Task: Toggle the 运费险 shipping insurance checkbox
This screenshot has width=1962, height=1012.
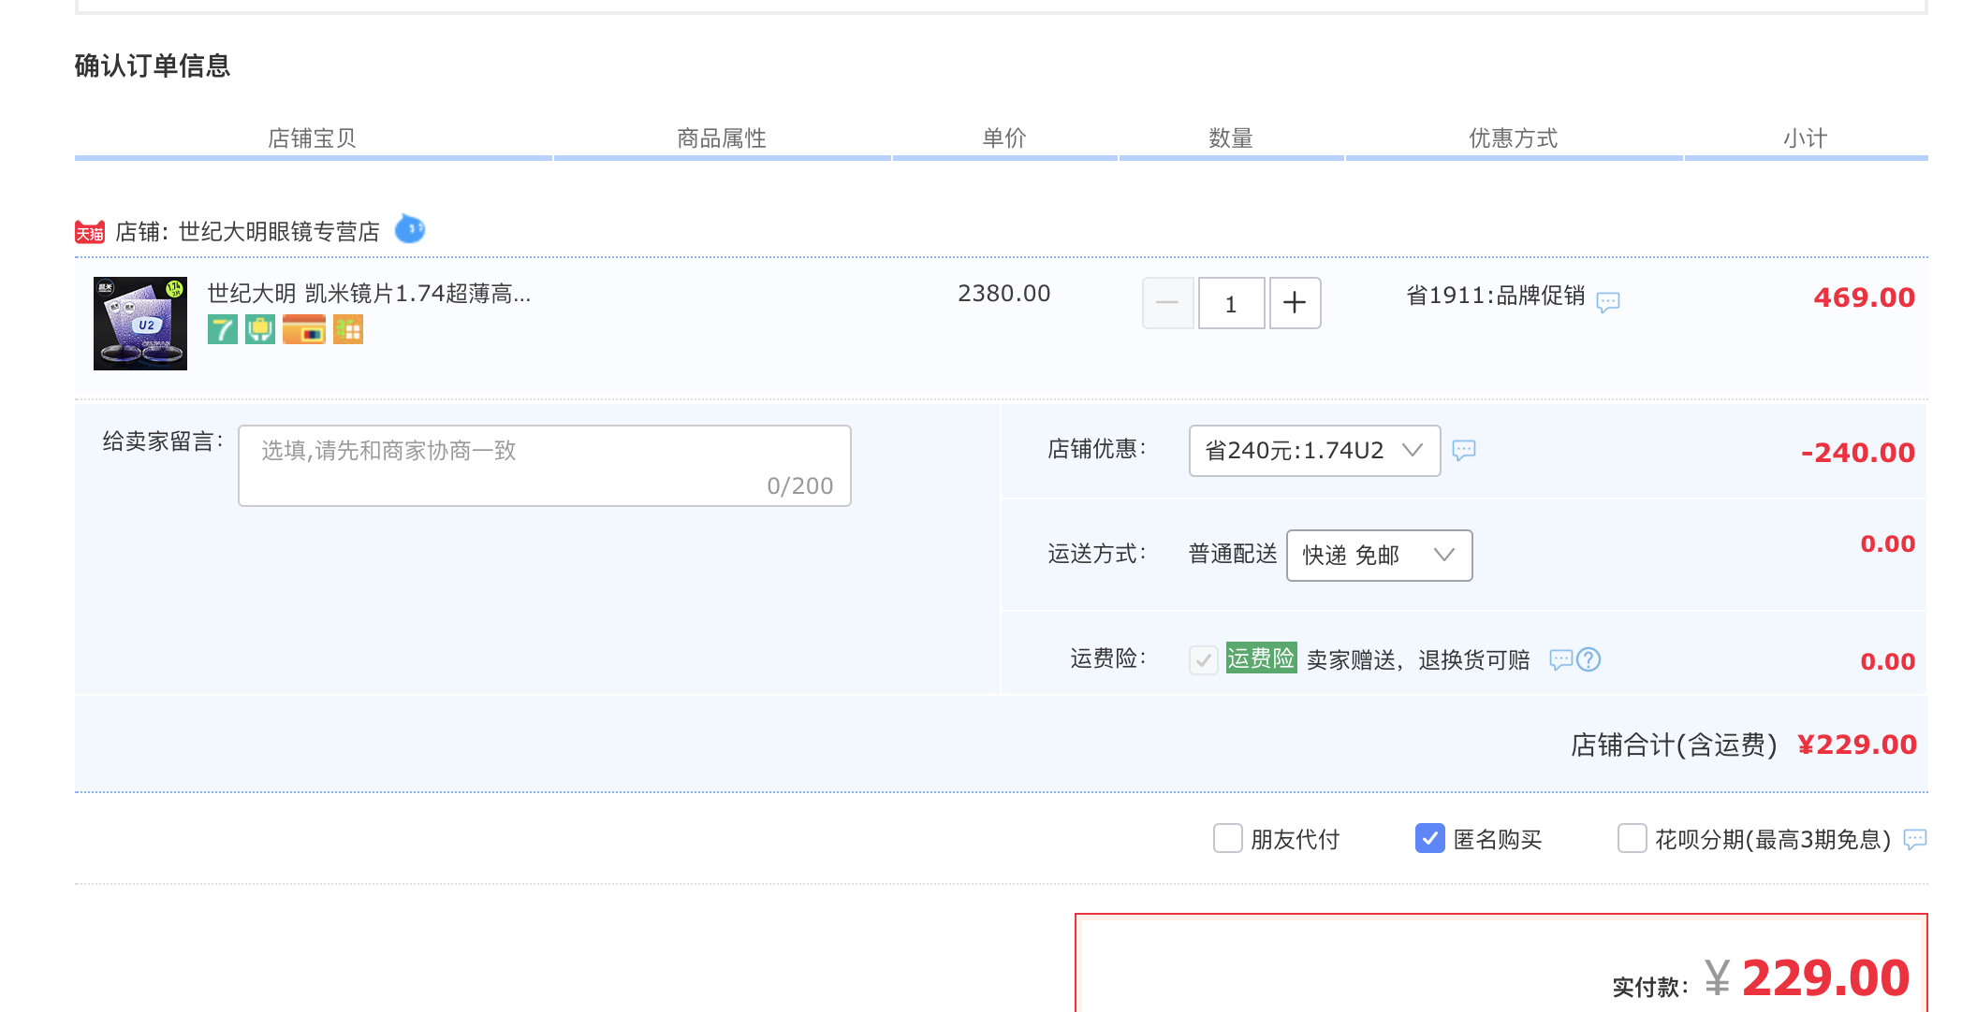Action: click(x=1204, y=660)
